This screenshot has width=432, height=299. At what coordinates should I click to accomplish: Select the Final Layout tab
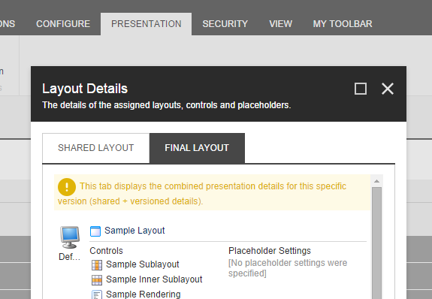coord(197,148)
